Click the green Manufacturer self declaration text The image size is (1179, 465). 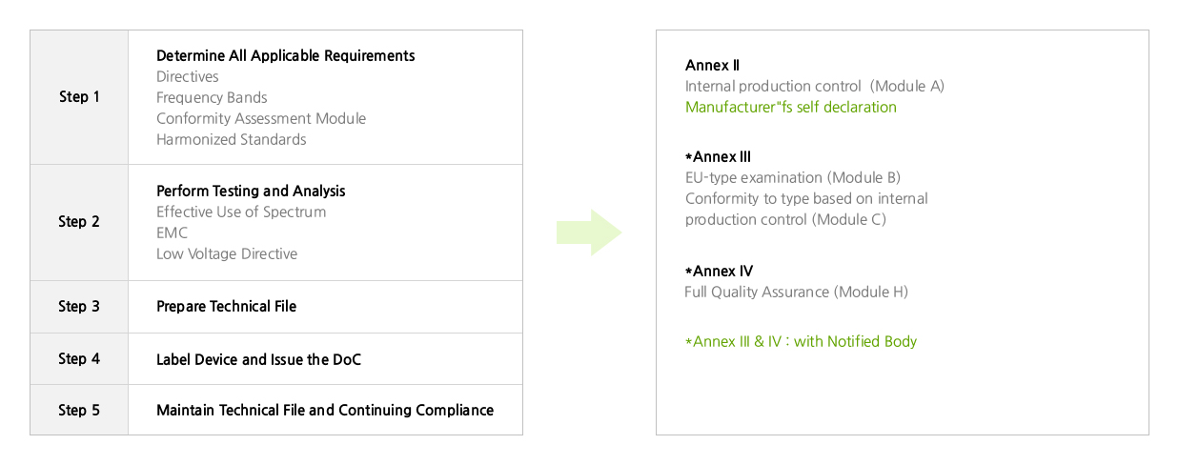[x=790, y=108]
